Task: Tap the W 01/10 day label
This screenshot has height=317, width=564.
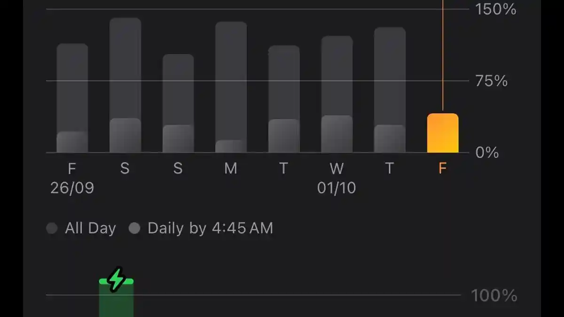Action: click(337, 178)
